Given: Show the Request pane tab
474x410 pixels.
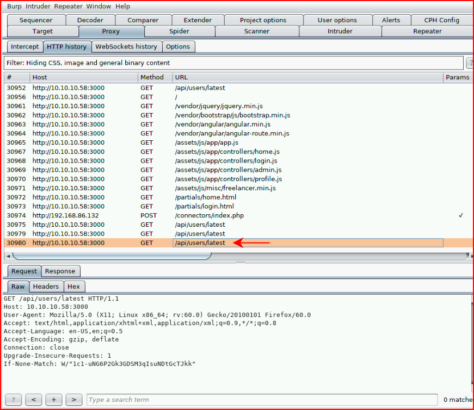Looking at the screenshot, I should pyautogui.click(x=24, y=271).
